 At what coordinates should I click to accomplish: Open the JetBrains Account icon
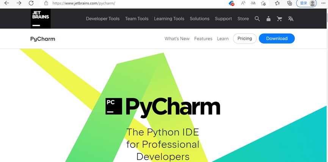(268, 19)
